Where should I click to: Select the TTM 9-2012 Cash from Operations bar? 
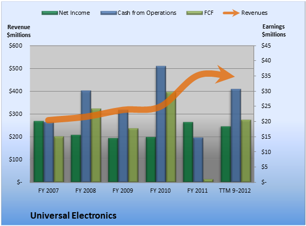click(x=236, y=135)
